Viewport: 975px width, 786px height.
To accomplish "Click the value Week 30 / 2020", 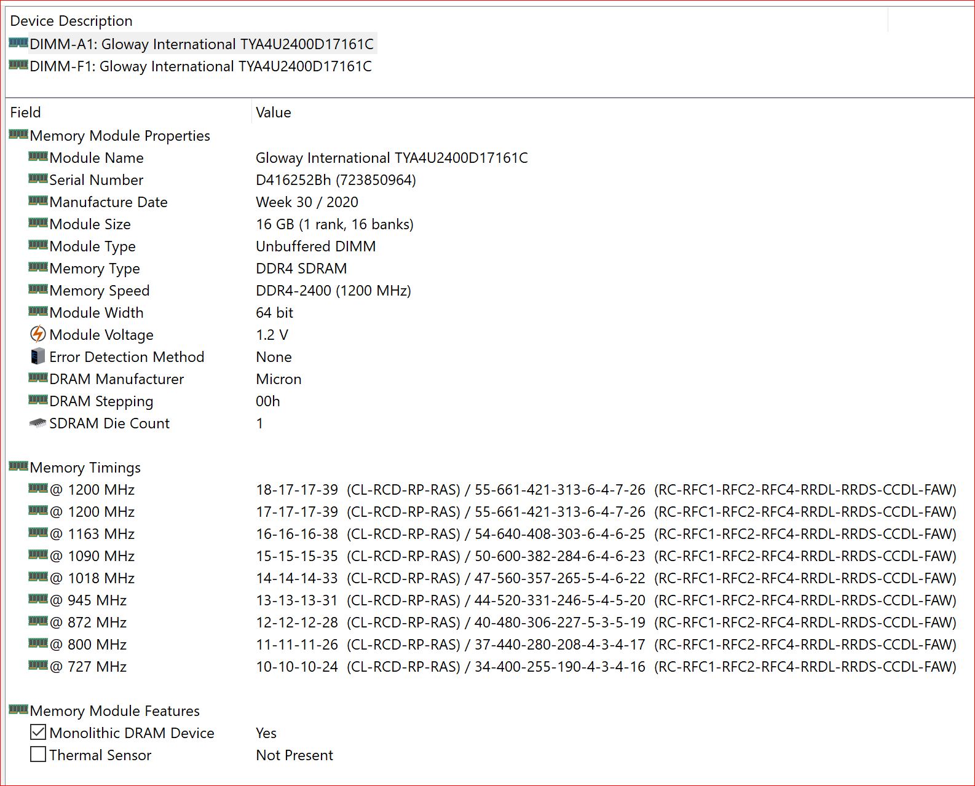I will click(307, 202).
